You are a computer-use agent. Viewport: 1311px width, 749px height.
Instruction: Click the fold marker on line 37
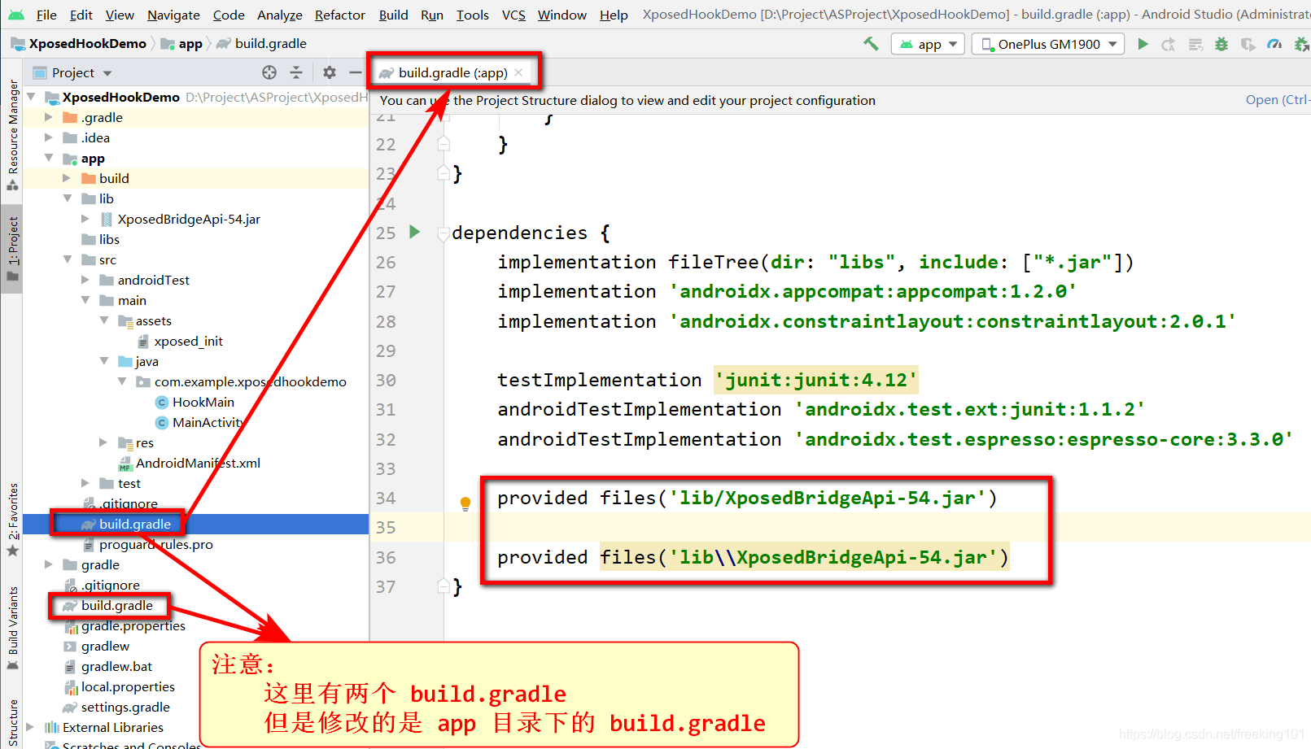(x=444, y=586)
